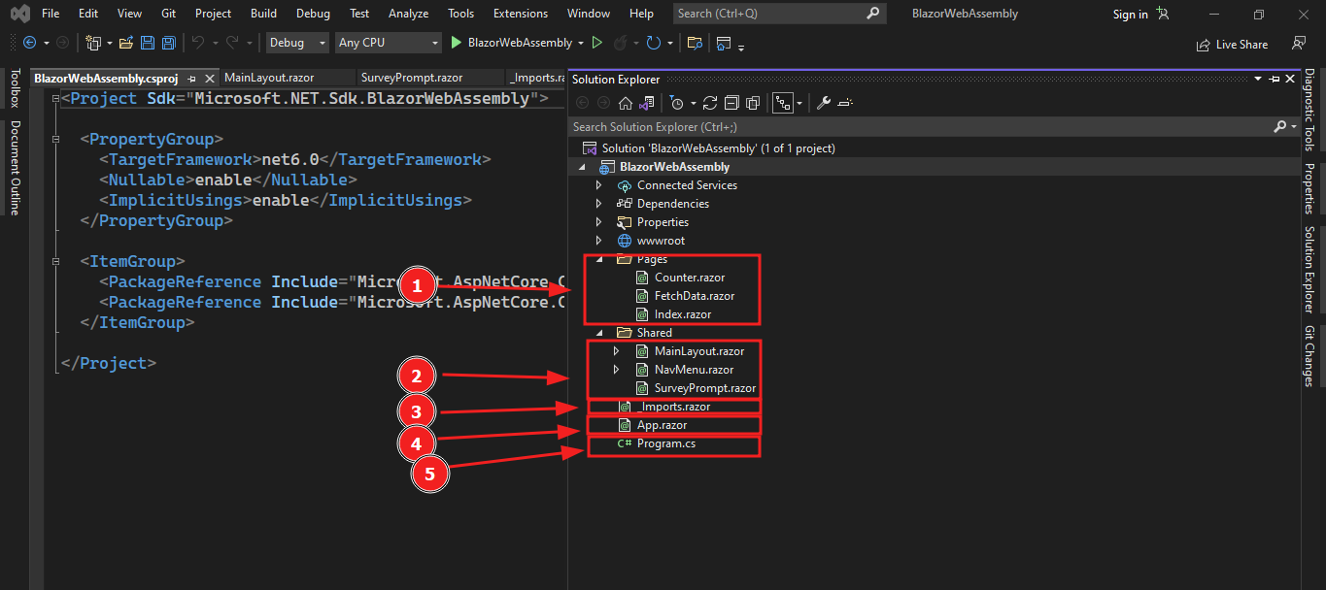Click Solution Explorer Home icon
The image size is (1326, 590).
pyautogui.click(x=626, y=103)
